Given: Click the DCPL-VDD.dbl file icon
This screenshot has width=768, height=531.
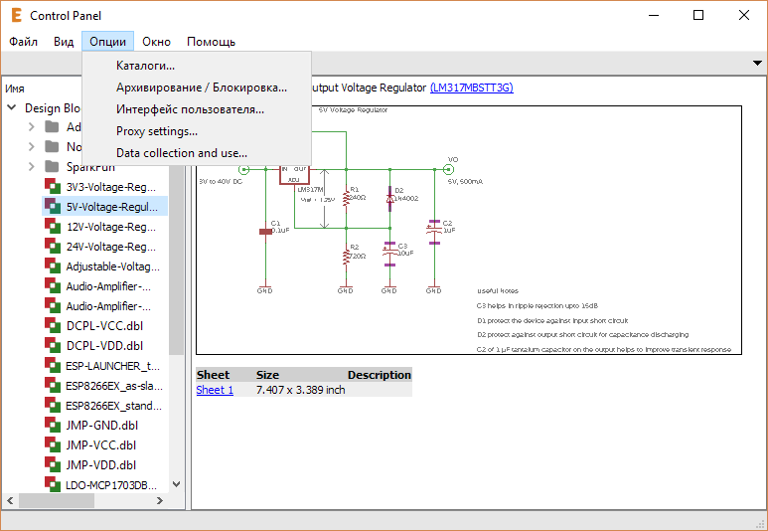Looking at the screenshot, I should coord(53,345).
